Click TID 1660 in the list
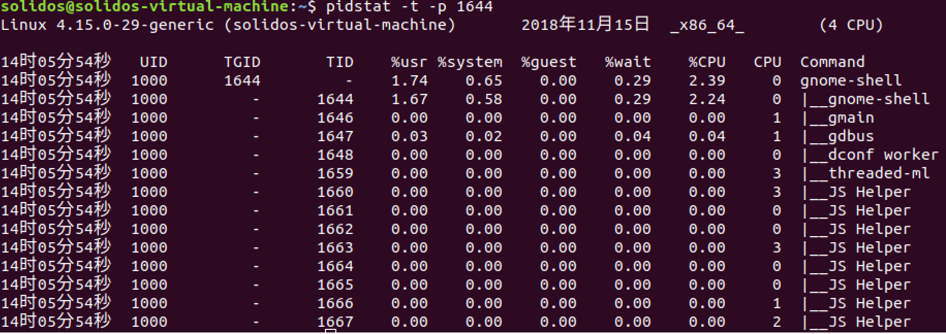This screenshot has height=334, width=946. 335,192
